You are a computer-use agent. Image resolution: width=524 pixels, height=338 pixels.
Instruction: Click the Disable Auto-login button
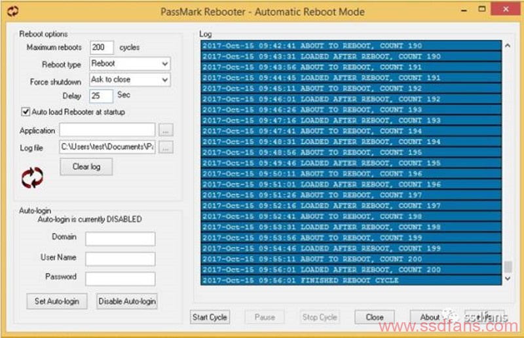[126, 301]
